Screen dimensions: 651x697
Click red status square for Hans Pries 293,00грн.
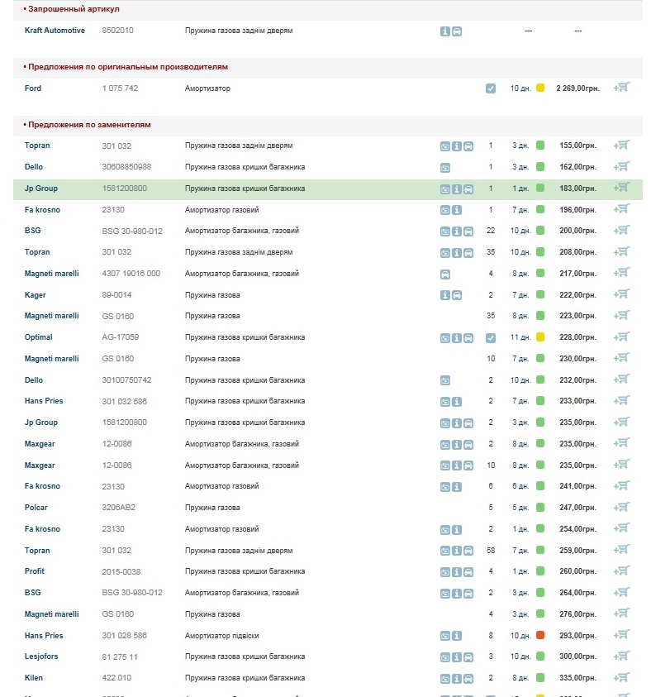click(x=540, y=636)
